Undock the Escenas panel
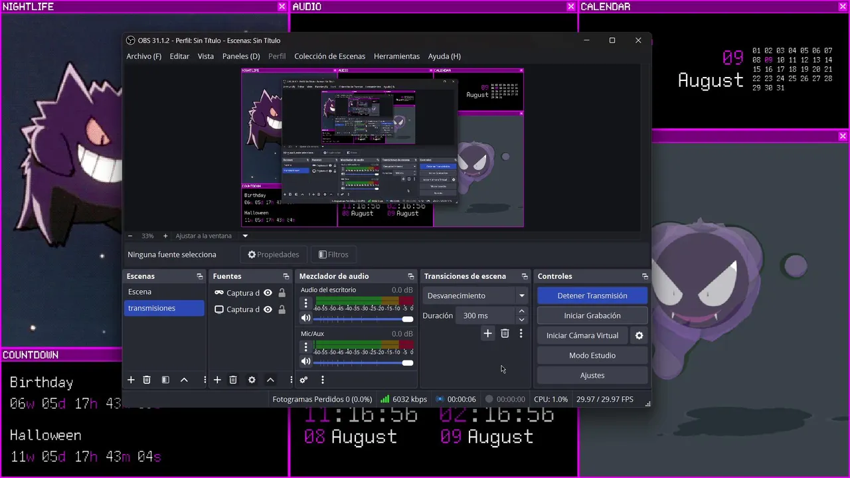This screenshot has height=478, width=850. click(x=200, y=276)
